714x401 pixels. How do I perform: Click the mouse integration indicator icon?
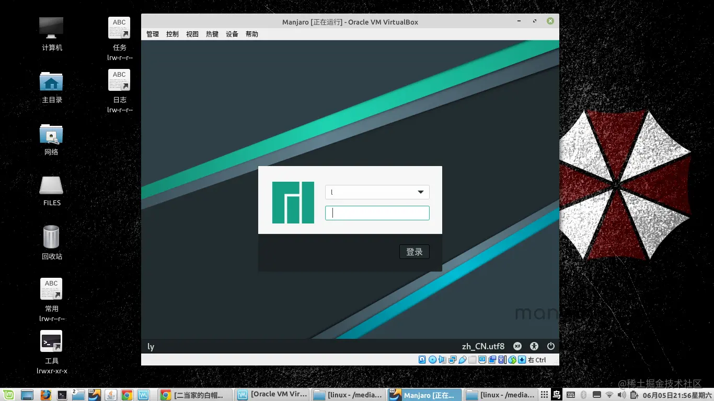512,360
